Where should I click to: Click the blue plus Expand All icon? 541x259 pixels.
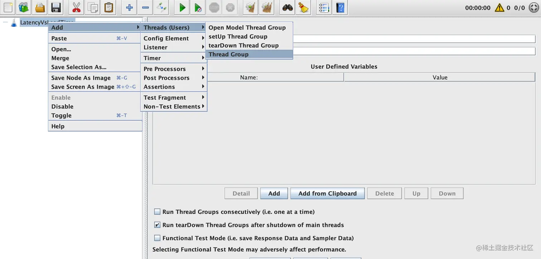pyautogui.click(x=130, y=7)
